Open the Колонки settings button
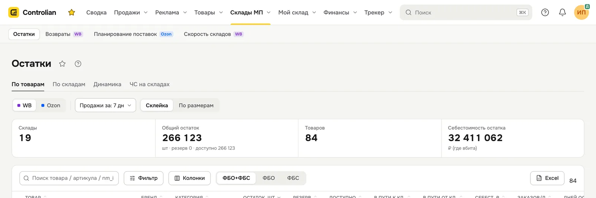 [x=189, y=178]
